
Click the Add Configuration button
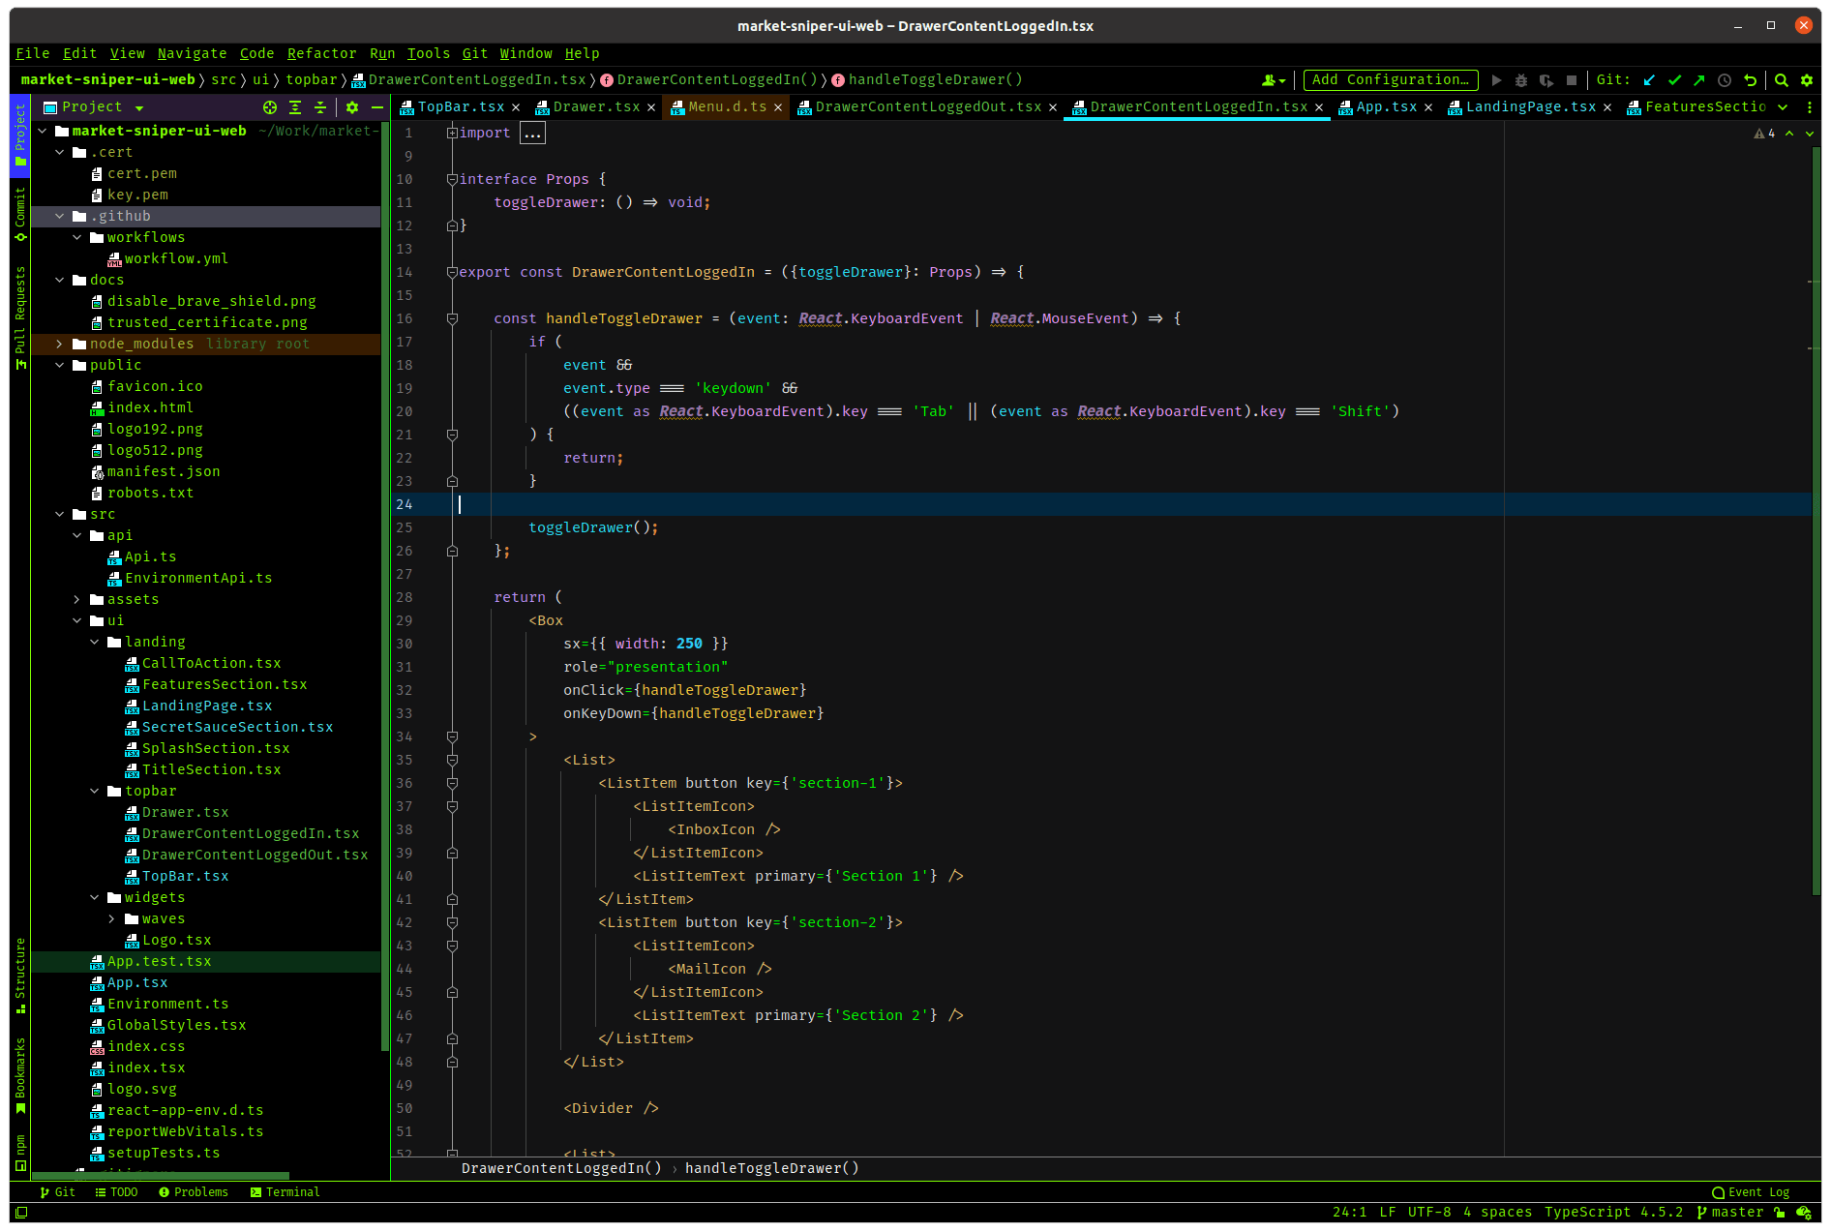tap(1391, 79)
